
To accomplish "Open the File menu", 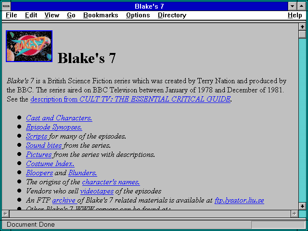I will 12,15.
